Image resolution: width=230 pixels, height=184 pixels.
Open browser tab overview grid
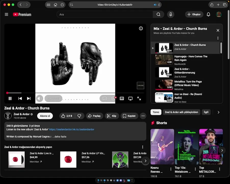48,5
